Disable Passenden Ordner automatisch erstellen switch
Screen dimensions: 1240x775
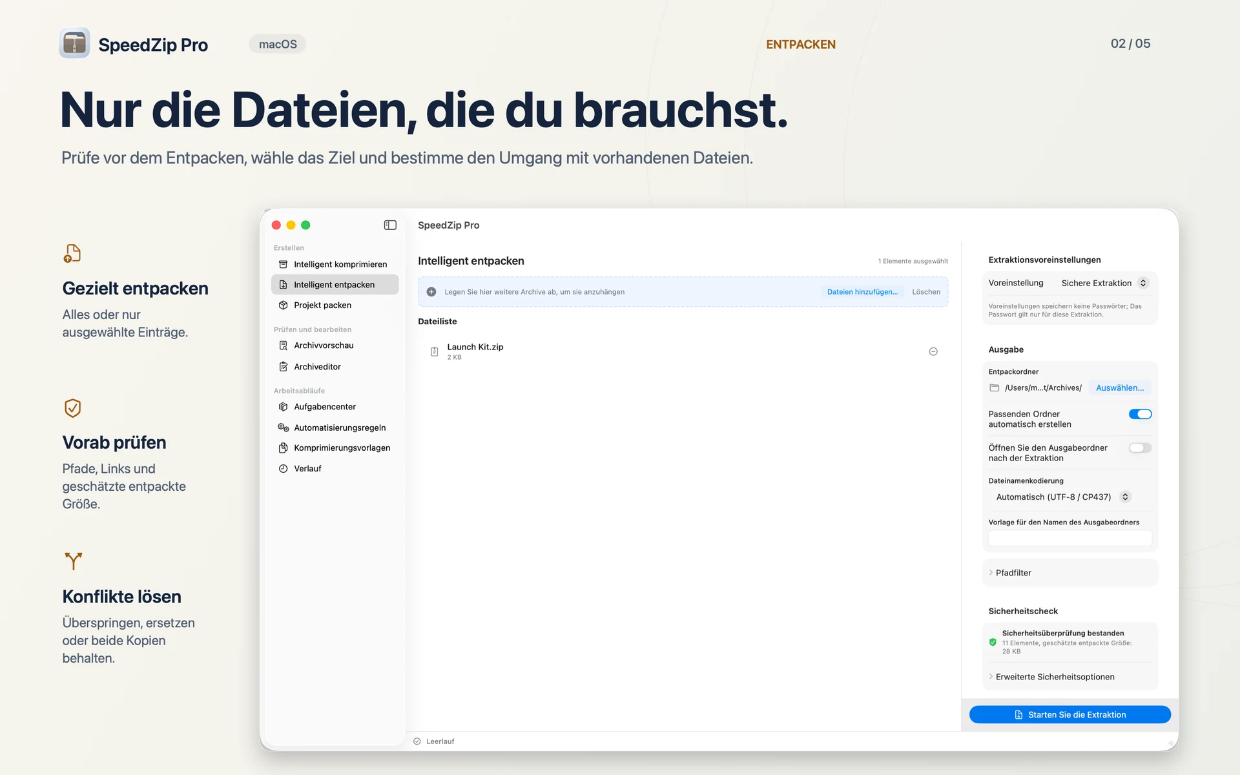click(1140, 414)
